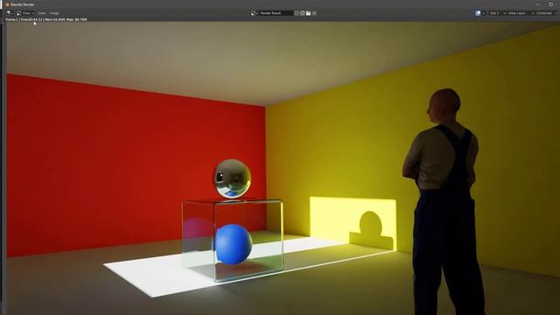
Task: Edit the Render Result image name field
Action: [276, 13]
